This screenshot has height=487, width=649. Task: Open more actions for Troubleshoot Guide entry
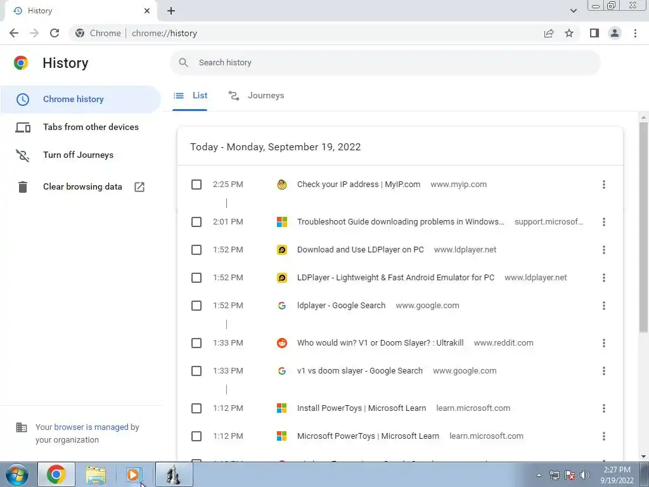pyautogui.click(x=604, y=222)
